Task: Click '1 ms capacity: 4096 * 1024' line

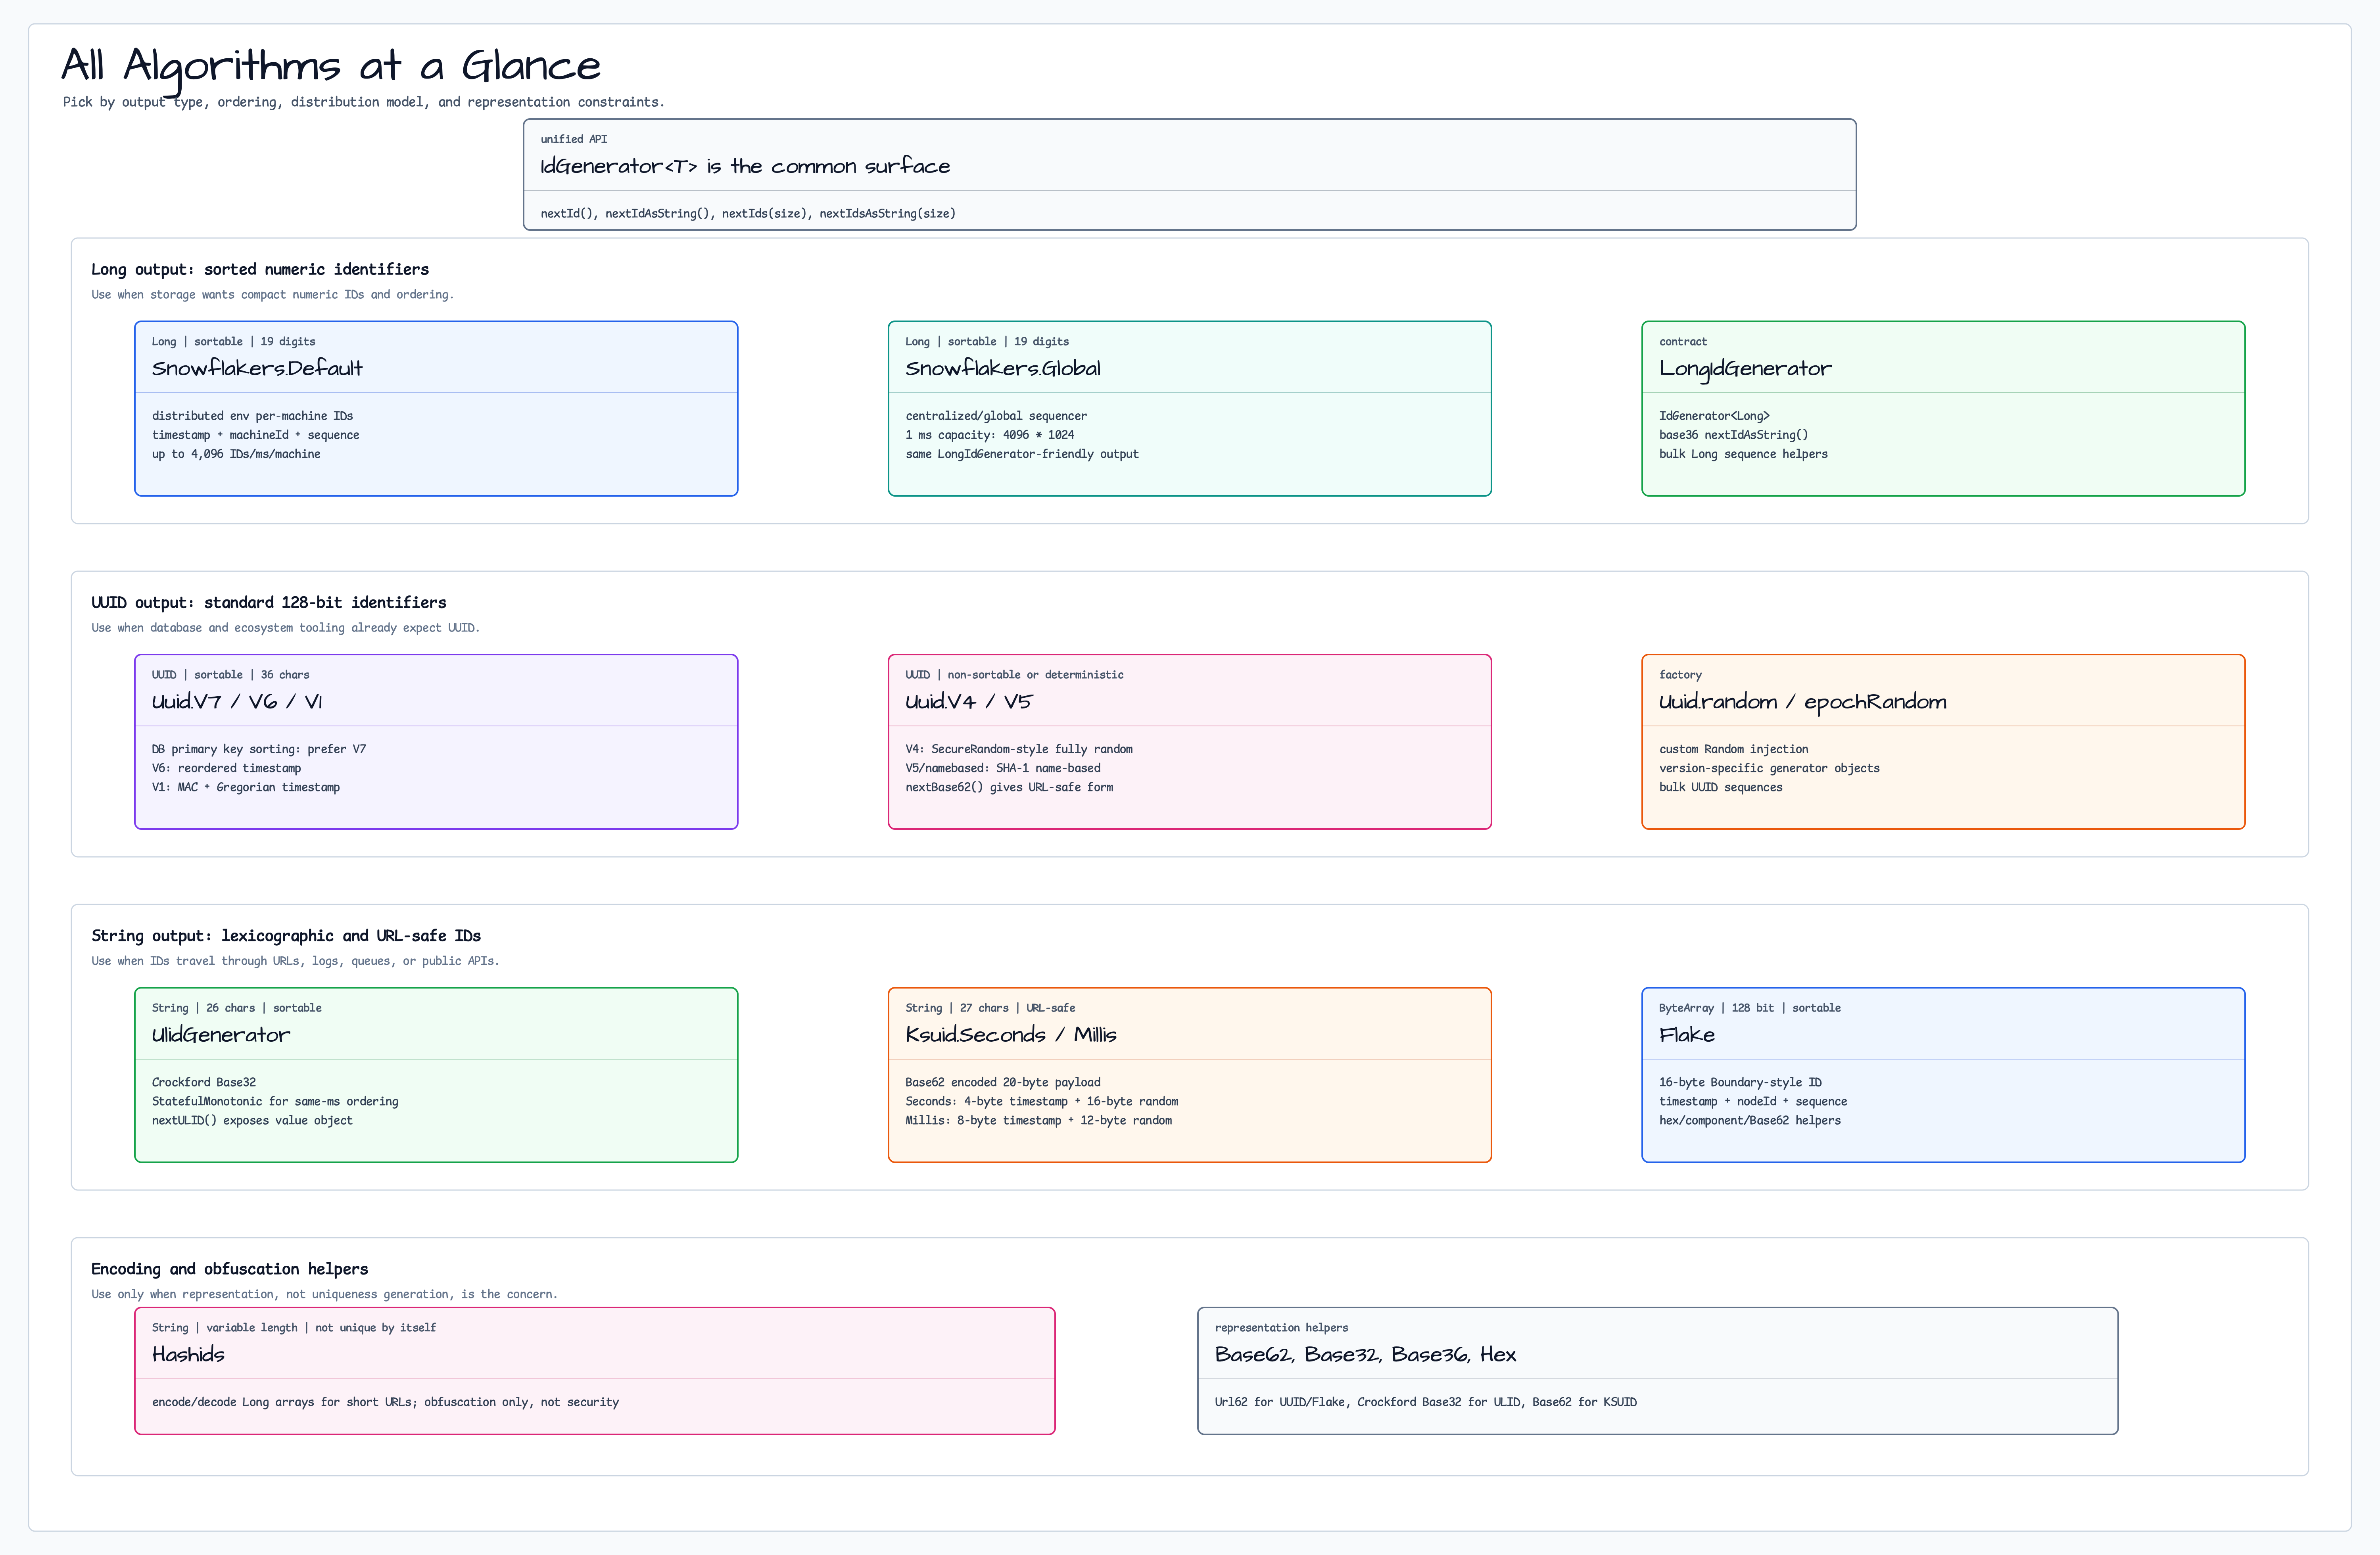Action: 990,435
